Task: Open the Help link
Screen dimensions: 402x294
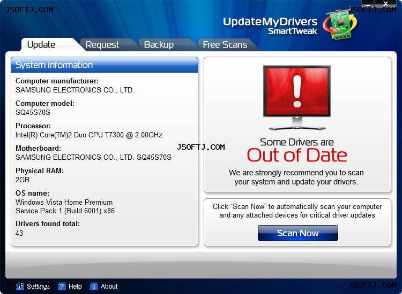Action: [x=75, y=287]
